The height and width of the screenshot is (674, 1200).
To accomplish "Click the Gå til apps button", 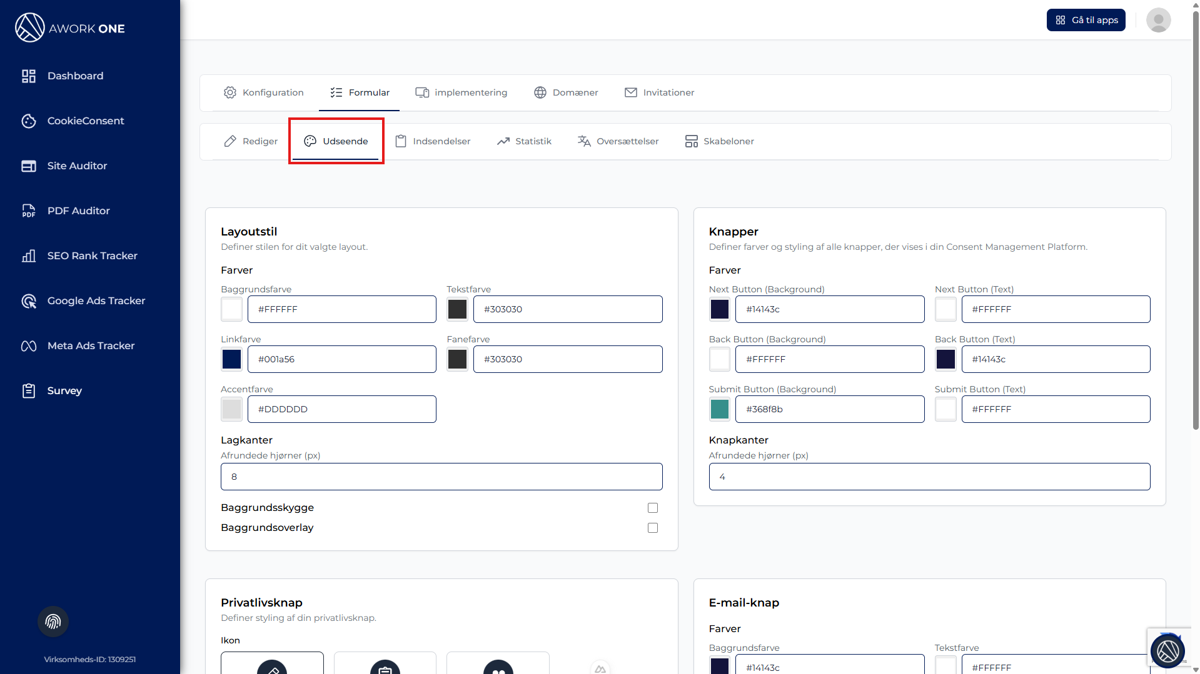I will pyautogui.click(x=1086, y=20).
